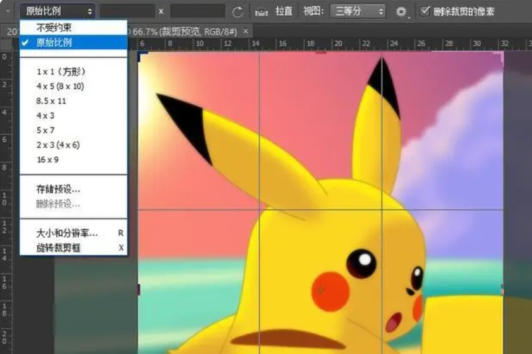Open the tool preset picker arrow
The image size is (532, 354).
coord(8,11)
